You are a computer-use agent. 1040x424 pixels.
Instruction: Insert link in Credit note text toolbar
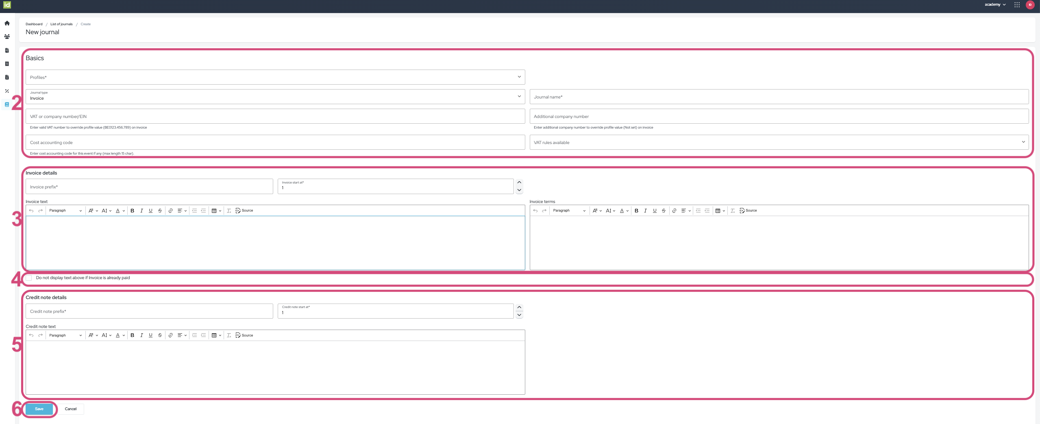click(x=170, y=335)
